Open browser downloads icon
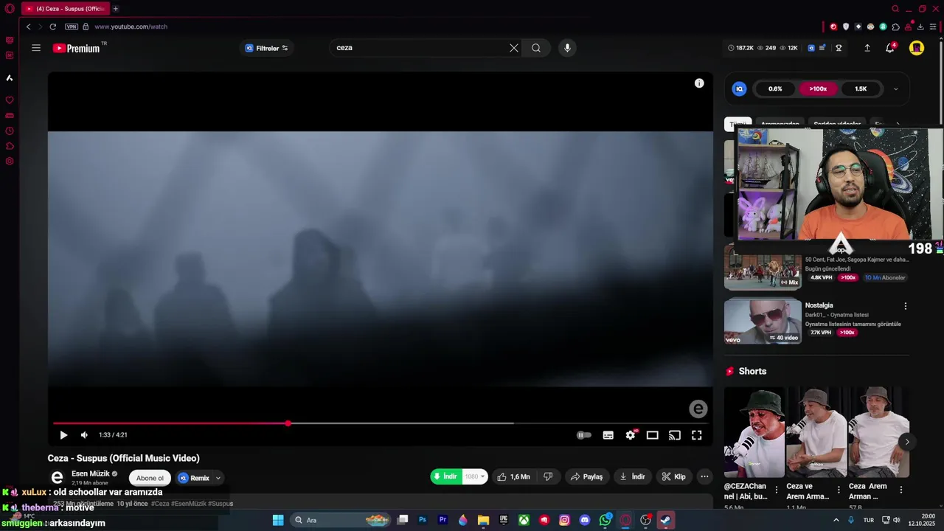This screenshot has height=531, width=944. (920, 27)
